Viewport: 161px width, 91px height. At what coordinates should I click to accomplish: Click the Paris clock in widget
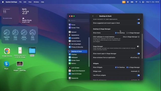click(x=32, y=33)
